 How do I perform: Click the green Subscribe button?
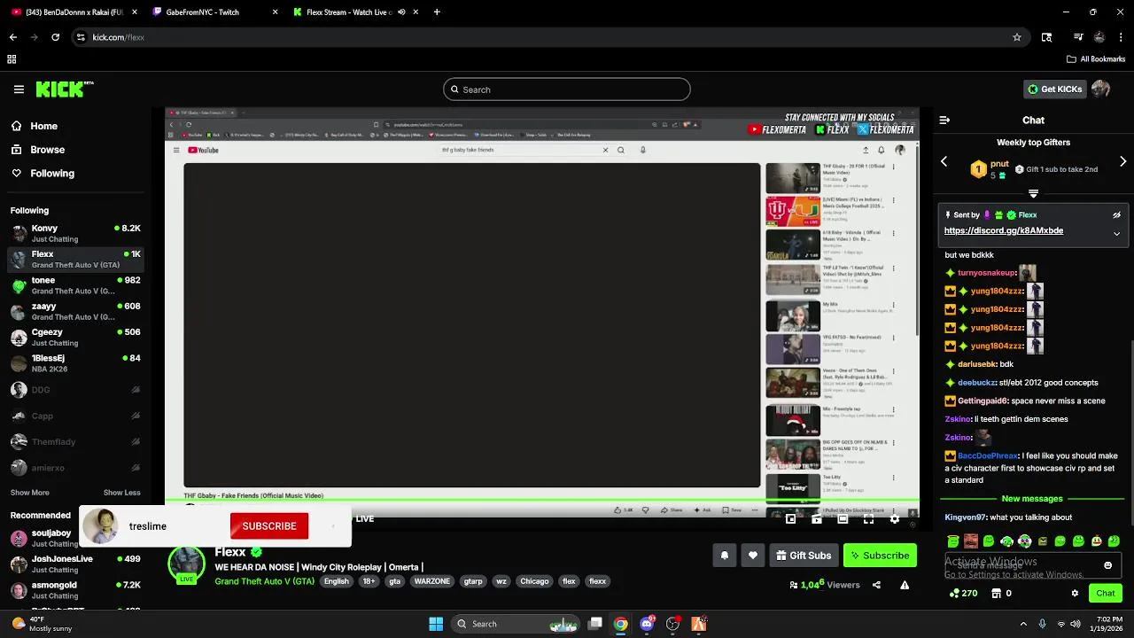(880, 556)
